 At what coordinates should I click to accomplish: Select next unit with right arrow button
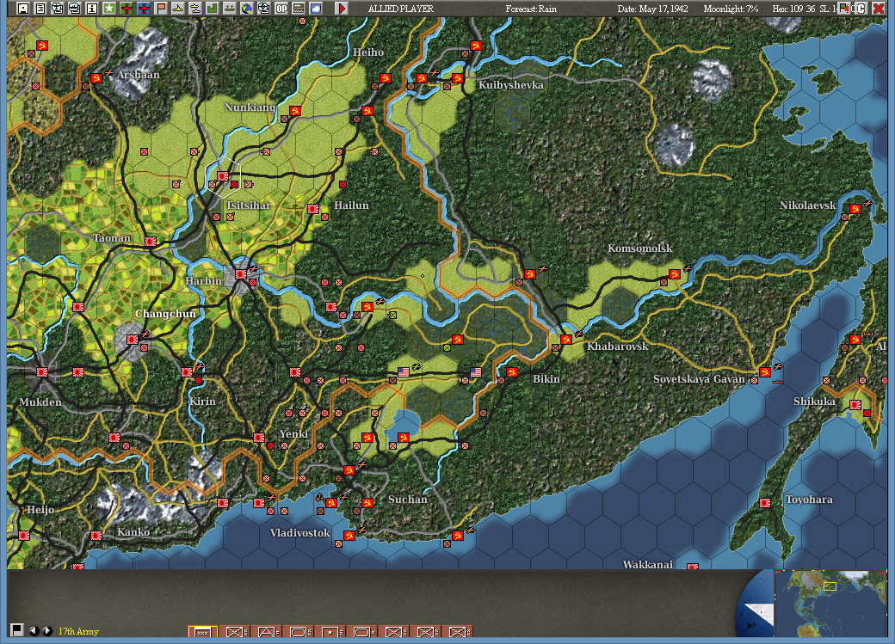tap(47, 630)
